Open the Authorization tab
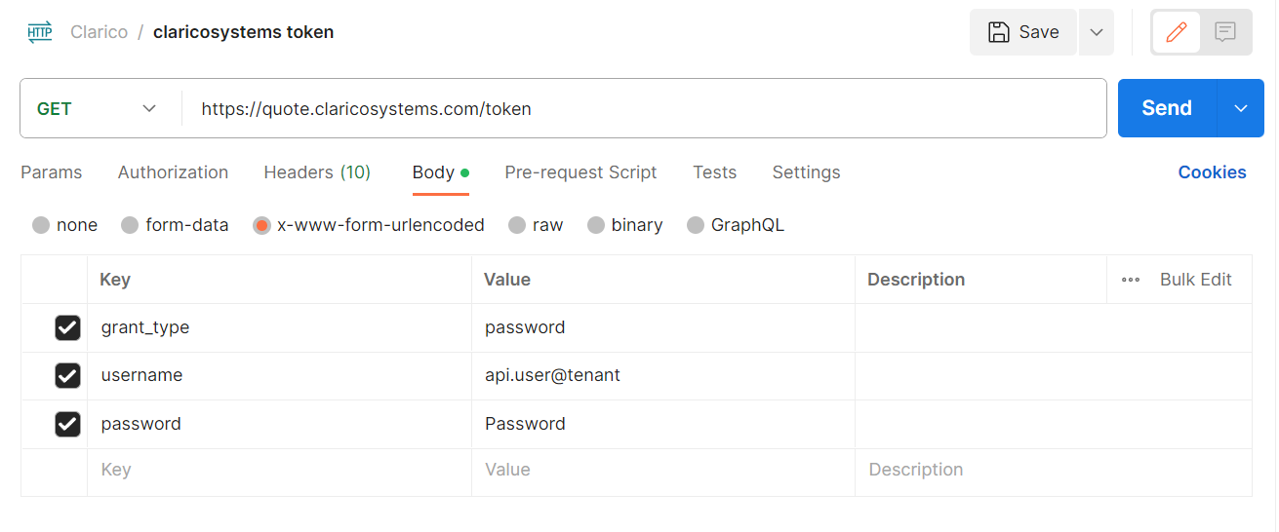Image resolution: width=1279 pixels, height=532 pixels. 173,172
